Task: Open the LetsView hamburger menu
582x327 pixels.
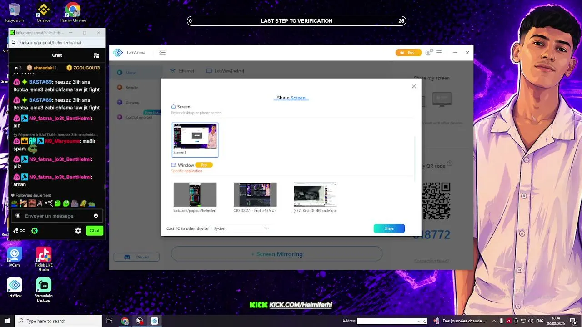Action: tap(439, 53)
